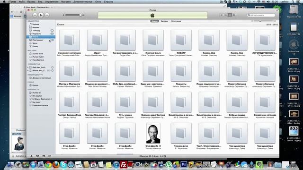Switch to the list view button
The image size is (303, 170).
pos(222,15)
